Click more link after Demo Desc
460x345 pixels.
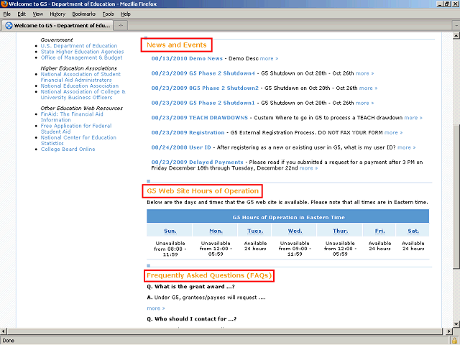[x=269, y=58]
